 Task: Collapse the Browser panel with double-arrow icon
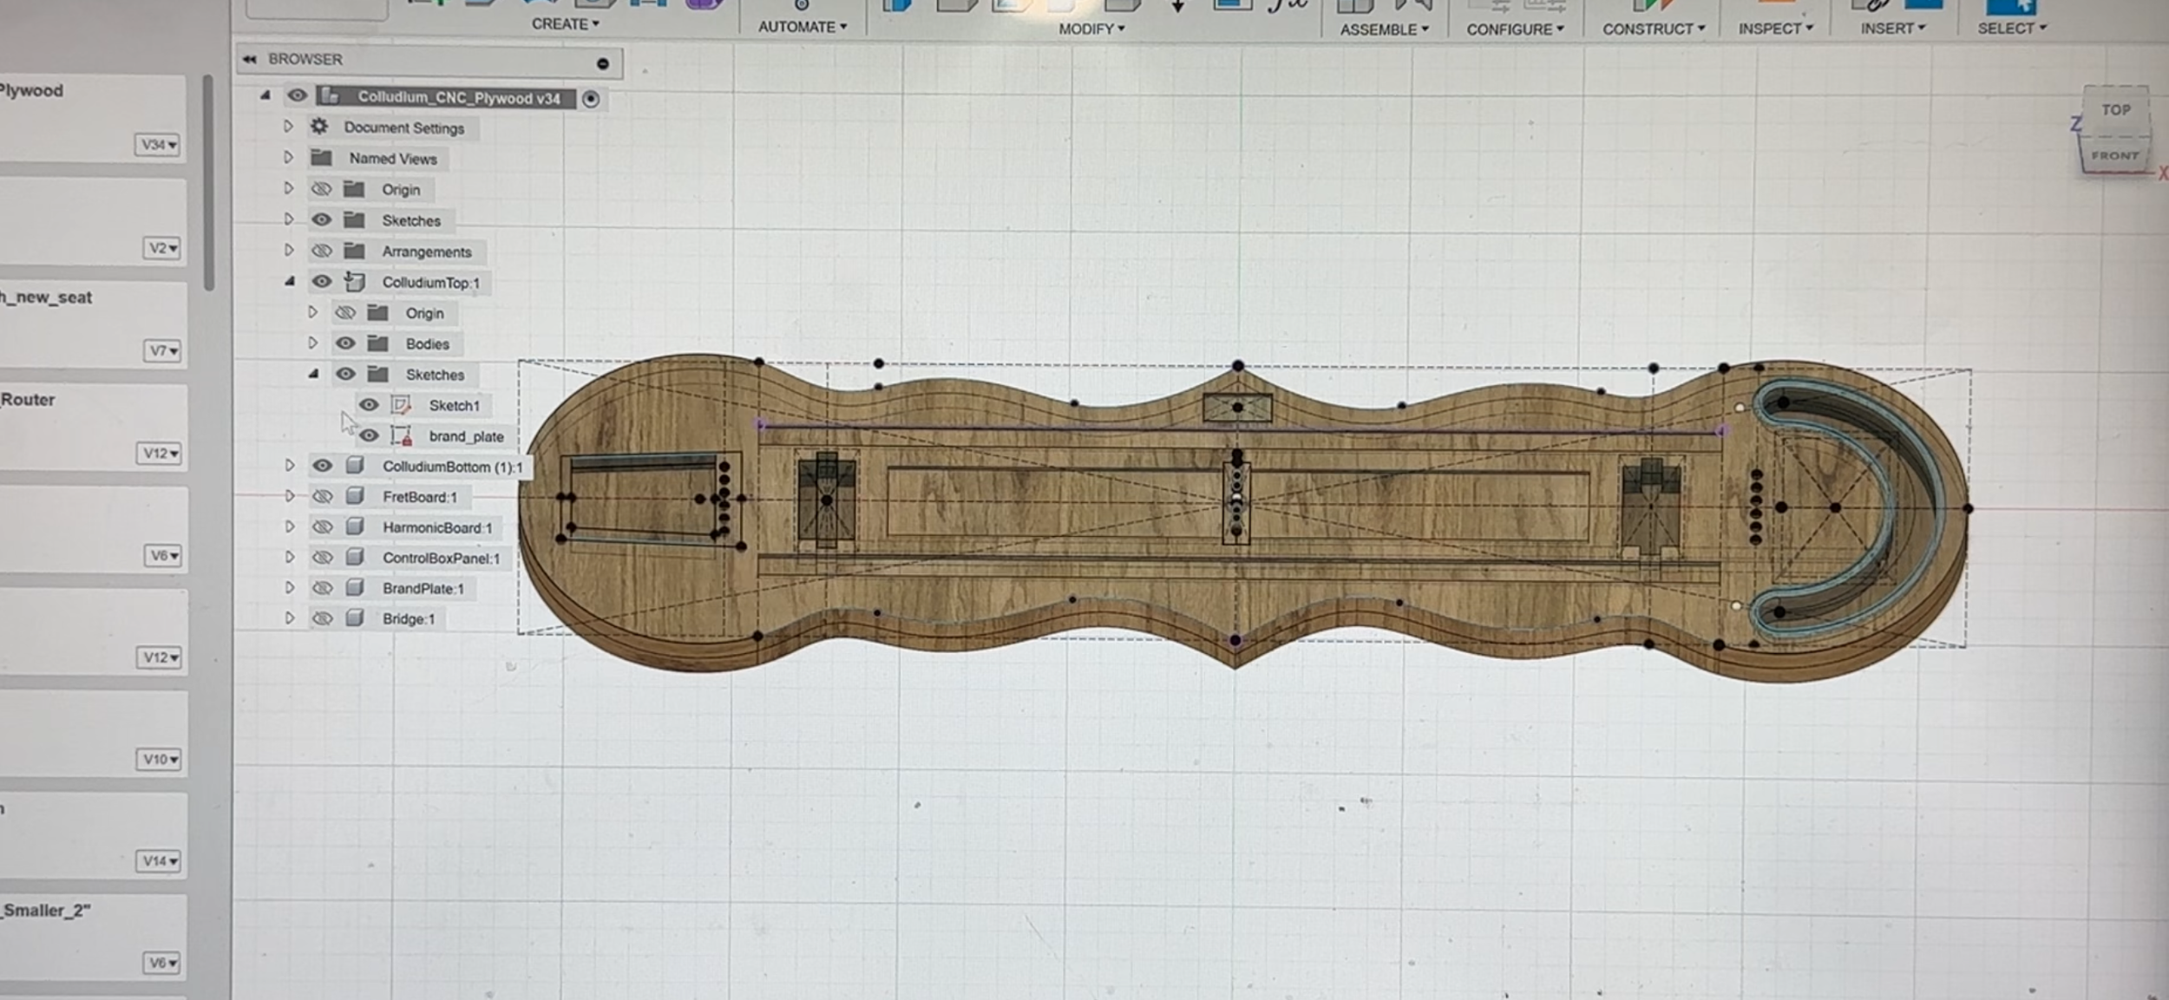click(250, 59)
